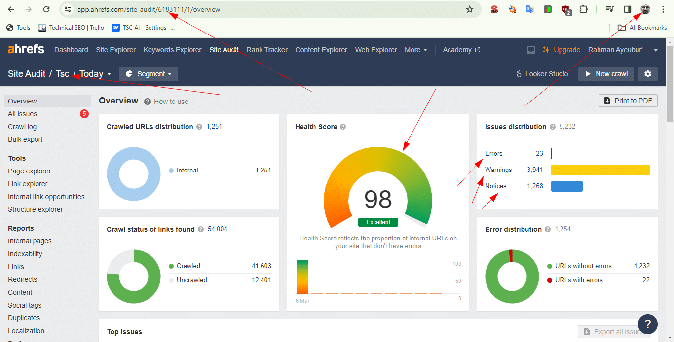Click help icon beside Health Score
Viewport: 674px width, 342px height.
(x=343, y=127)
